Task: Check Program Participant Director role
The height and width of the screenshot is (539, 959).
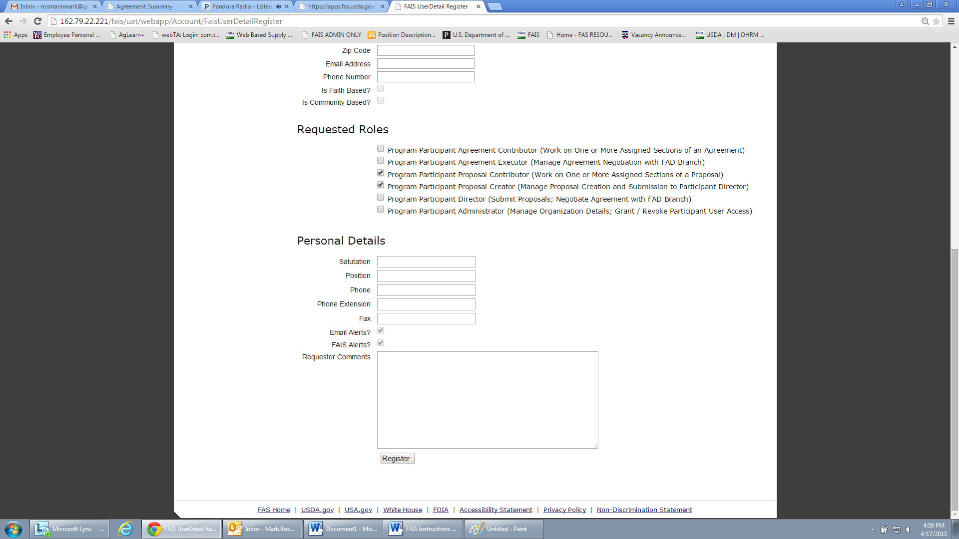Action: pyautogui.click(x=381, y=198)
